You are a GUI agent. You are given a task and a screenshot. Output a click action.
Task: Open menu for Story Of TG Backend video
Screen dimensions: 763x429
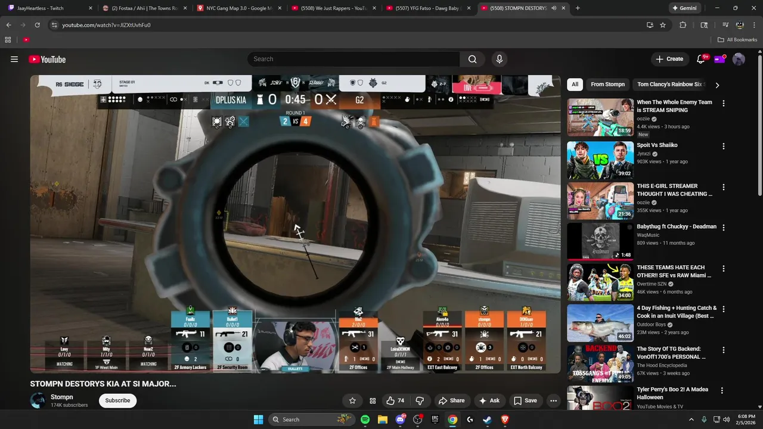(724, 350)
